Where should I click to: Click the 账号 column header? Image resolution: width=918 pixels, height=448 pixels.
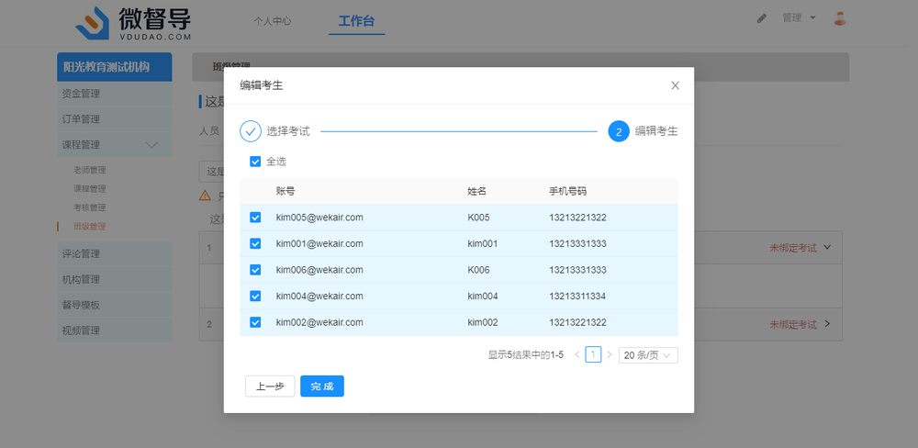tap(285, 191)
